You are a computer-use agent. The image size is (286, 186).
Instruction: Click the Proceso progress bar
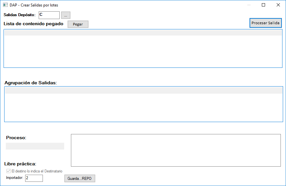point(35,146)
